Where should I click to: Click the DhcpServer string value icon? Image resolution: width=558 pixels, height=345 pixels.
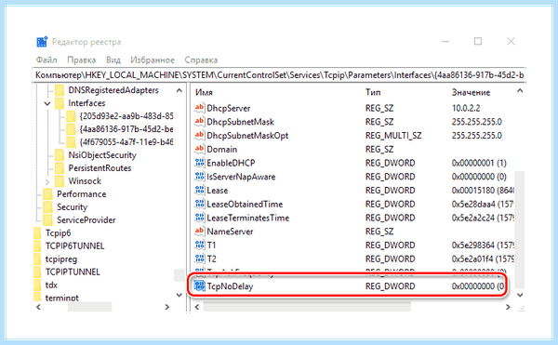pyautogui.click(x=199, y=108)
